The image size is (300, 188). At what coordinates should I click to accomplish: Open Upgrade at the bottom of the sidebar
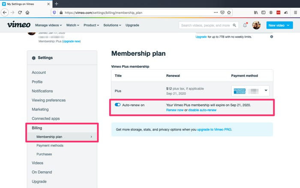pyautogui.click(x=39, y=182)
